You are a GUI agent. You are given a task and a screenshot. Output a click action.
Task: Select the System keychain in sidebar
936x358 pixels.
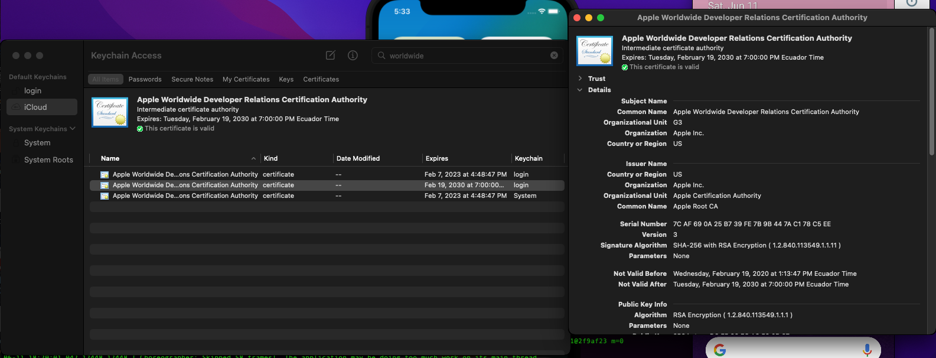tap(42, 143)
